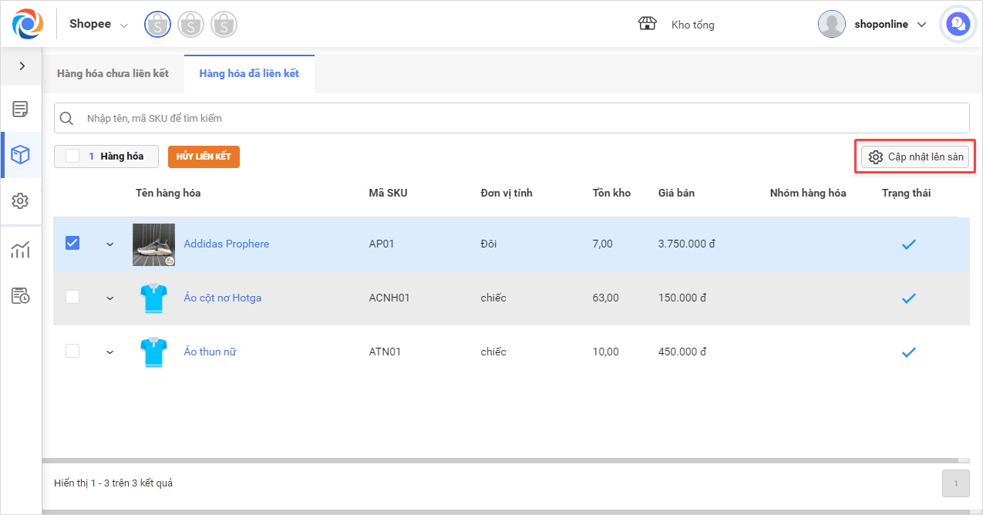This screenshot has height=515, width=983.
Task: Open the Áo thun nữ product link
Action: click(210, 352)
